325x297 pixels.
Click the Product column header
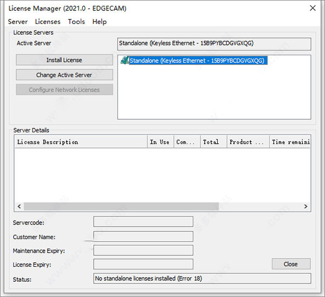(x=248, y=142)
